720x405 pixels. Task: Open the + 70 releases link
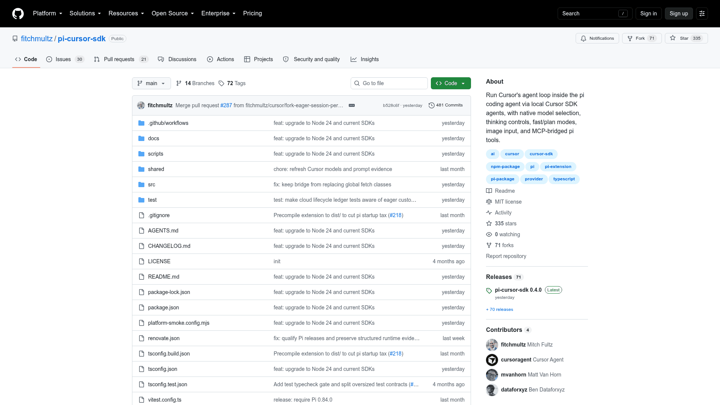click(x=499, y=309)
